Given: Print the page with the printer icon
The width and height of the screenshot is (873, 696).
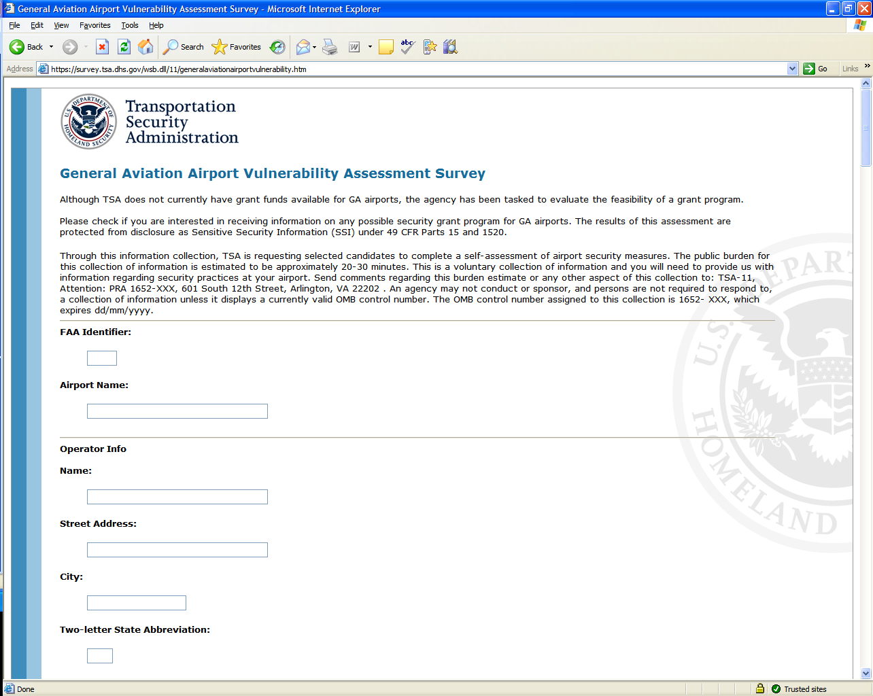Looking at the screenshot, I should 330,47.
